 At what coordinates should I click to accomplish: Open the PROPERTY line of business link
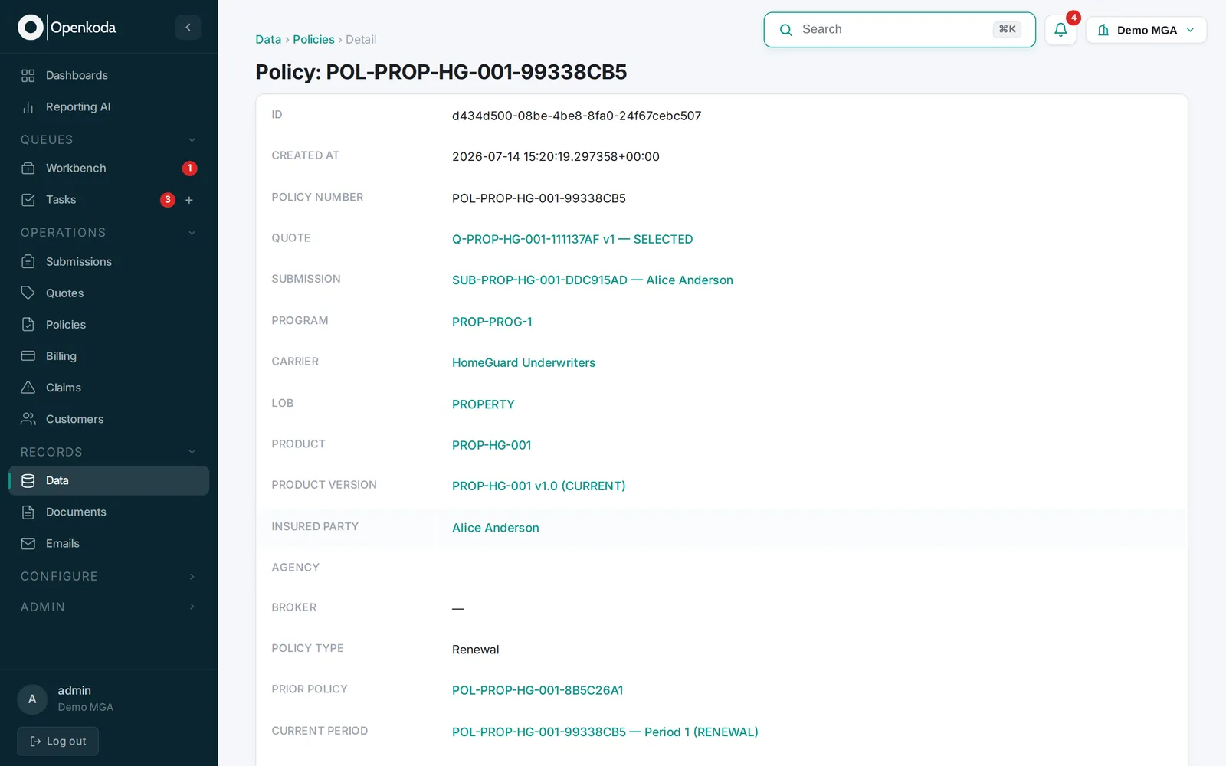click(483, 404)
